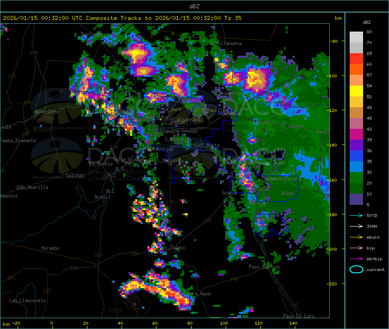Click the Algarrobal place label
Viewport: 389px width, 329px height.
[190, 120]
